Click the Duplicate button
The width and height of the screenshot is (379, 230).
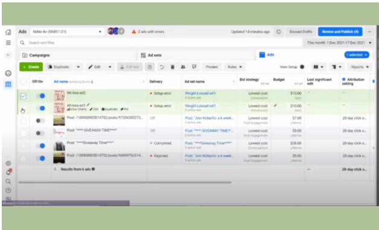pyautogui.click(x=59, y=67)
